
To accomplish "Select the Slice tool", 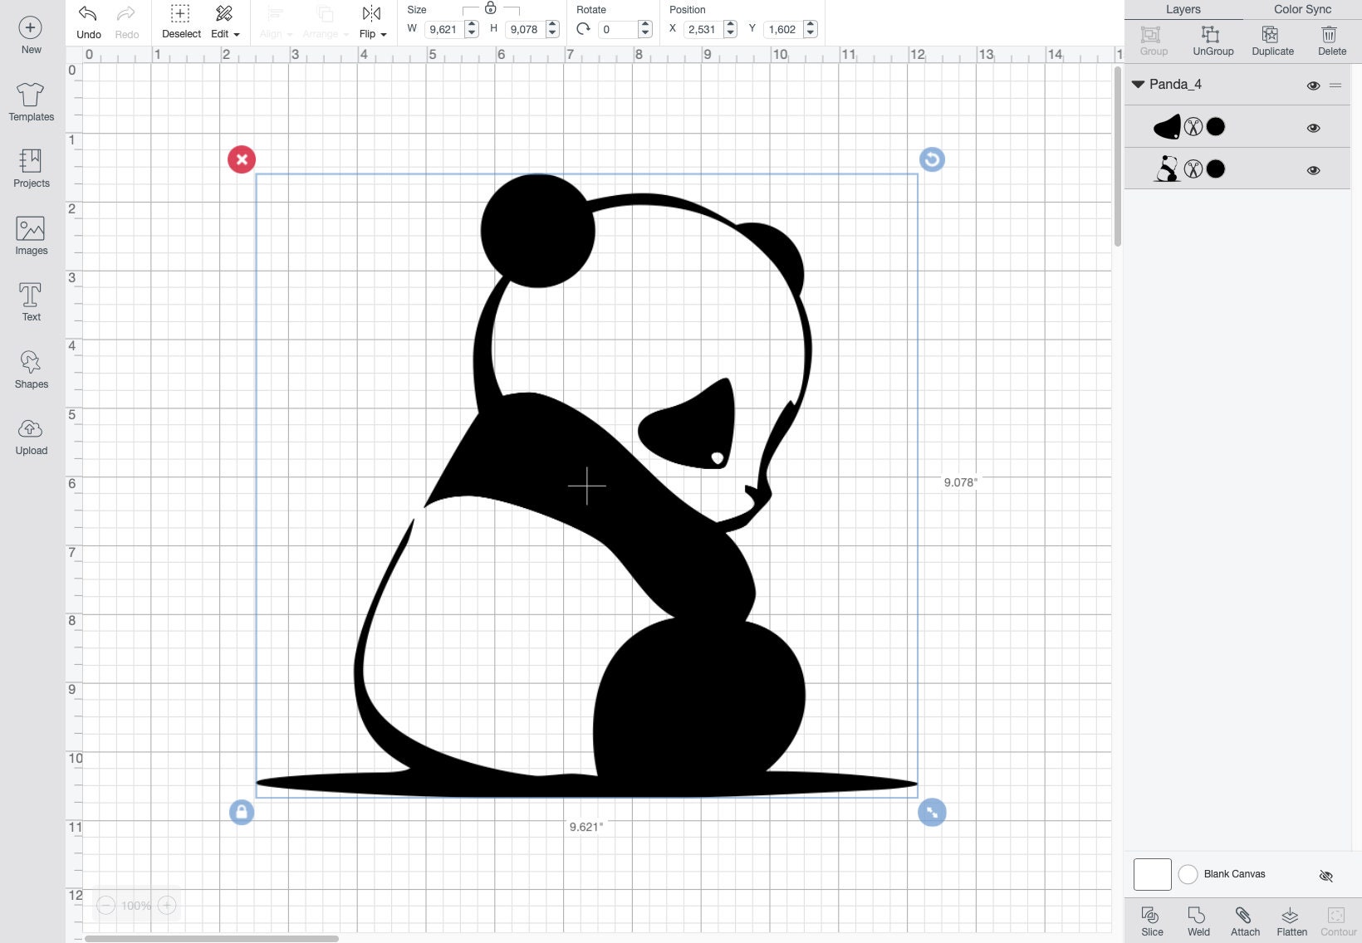I will click(1151, 921).
